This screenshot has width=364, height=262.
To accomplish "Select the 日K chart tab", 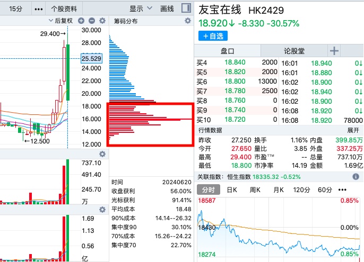I will tap(232, 190).
